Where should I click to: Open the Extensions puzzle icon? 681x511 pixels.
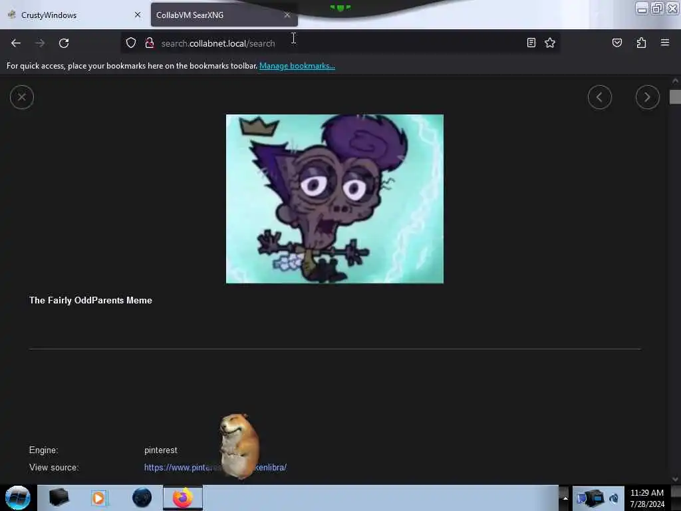[641, 43]
